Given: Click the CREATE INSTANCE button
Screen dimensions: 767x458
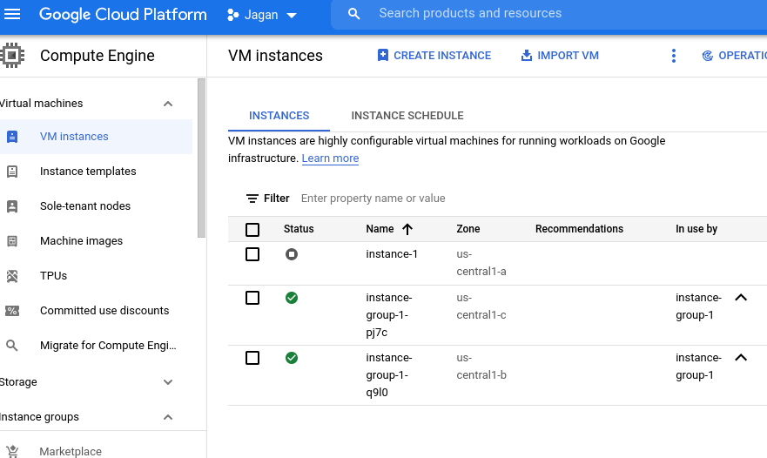Looking at the screenshot, I should (x=434, y=56).
